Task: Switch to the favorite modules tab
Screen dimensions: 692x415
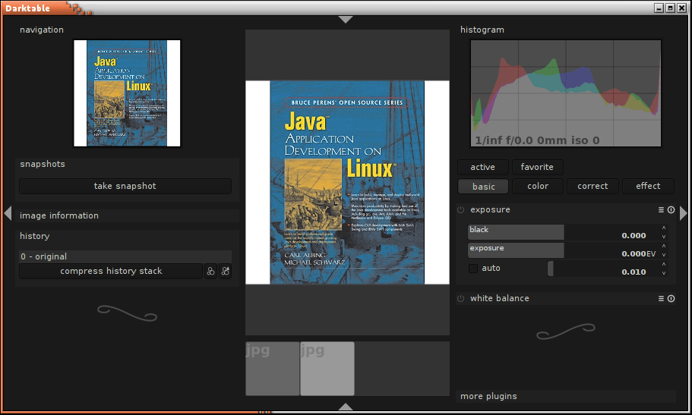Action: click(537, 167)
